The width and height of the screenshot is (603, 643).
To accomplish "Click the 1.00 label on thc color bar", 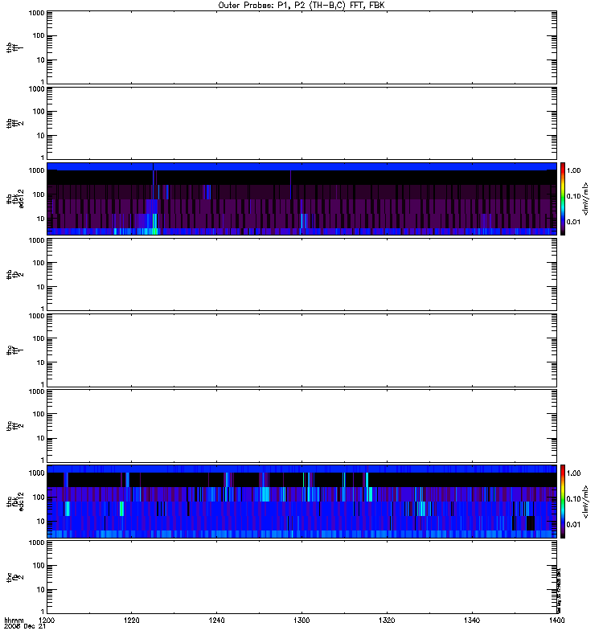I will click(573, 473).
